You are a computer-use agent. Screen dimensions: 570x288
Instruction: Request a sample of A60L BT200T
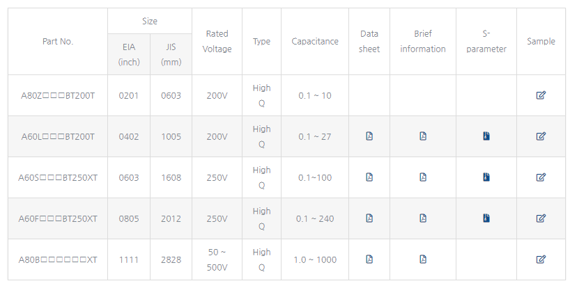point(541,136)
